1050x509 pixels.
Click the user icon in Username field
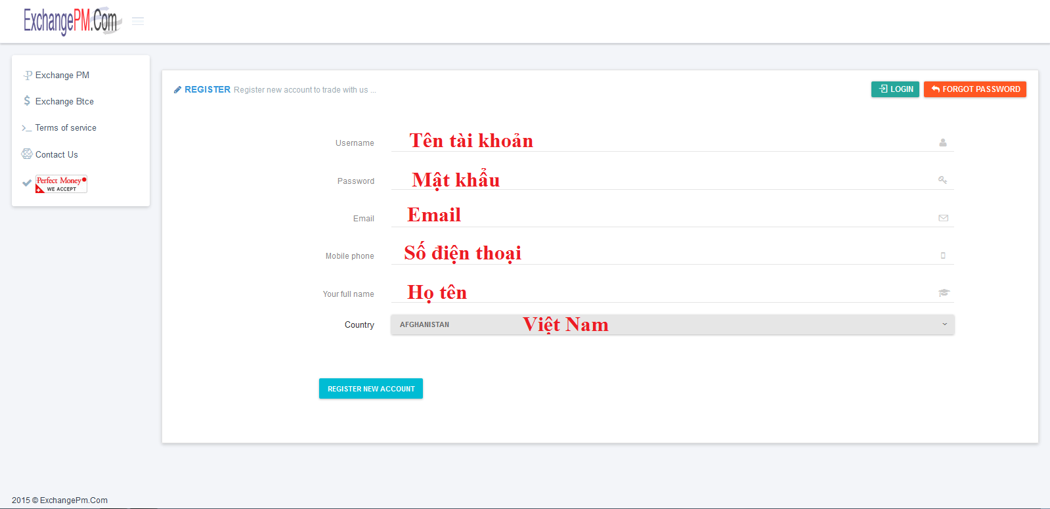(943, 143)
